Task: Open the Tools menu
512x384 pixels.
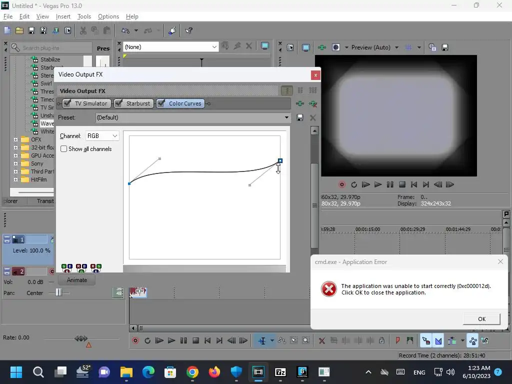Action: pyautogui.click(x=84, y=16)
